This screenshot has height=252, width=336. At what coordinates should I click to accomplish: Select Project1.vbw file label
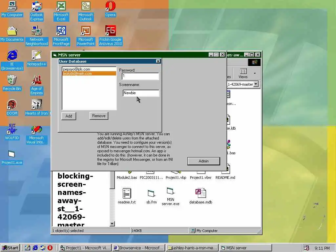[x=200, y=178]
